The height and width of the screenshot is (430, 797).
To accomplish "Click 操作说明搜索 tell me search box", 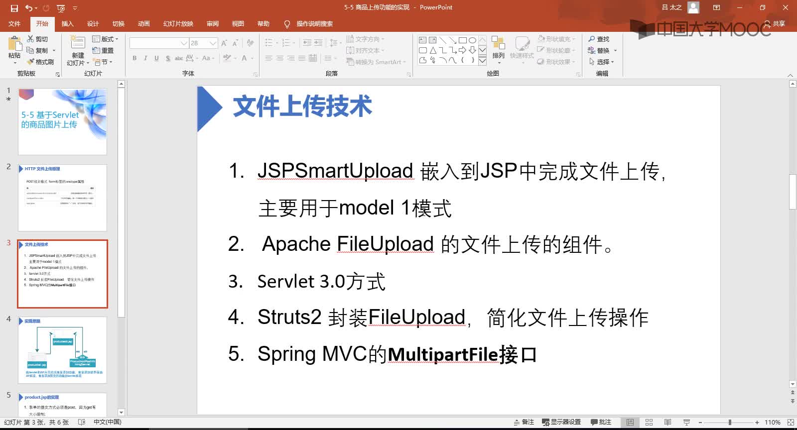I will pos(308,23).
